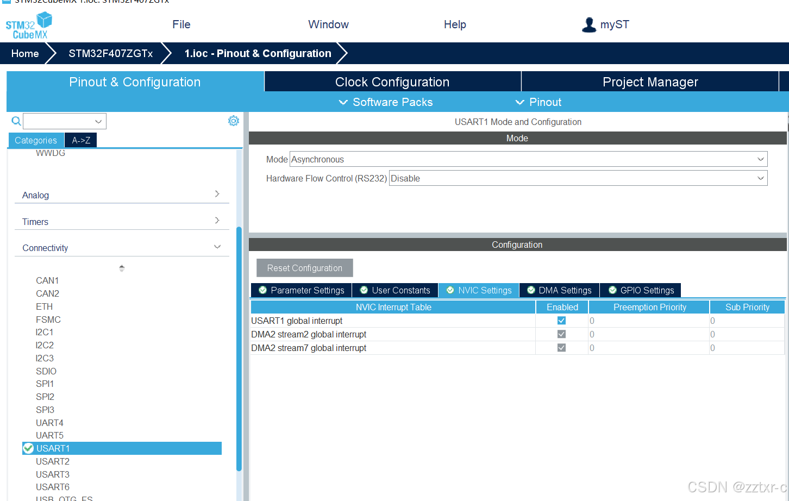Open the Window menu
789x501 pixels.
click(x=328, y=24)
